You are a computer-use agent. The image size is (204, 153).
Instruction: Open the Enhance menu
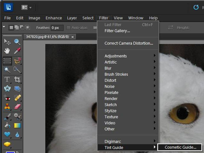pos(54,18)
